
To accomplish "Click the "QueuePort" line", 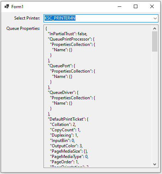I will (61, 66).
